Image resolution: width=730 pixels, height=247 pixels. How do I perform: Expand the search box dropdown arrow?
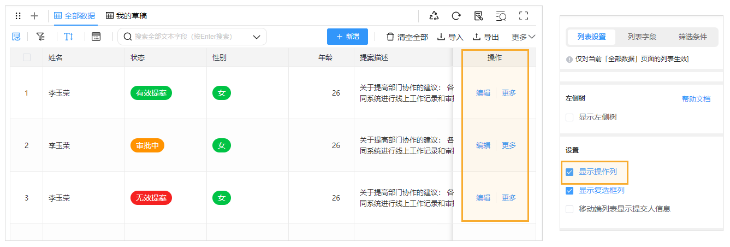257,37
